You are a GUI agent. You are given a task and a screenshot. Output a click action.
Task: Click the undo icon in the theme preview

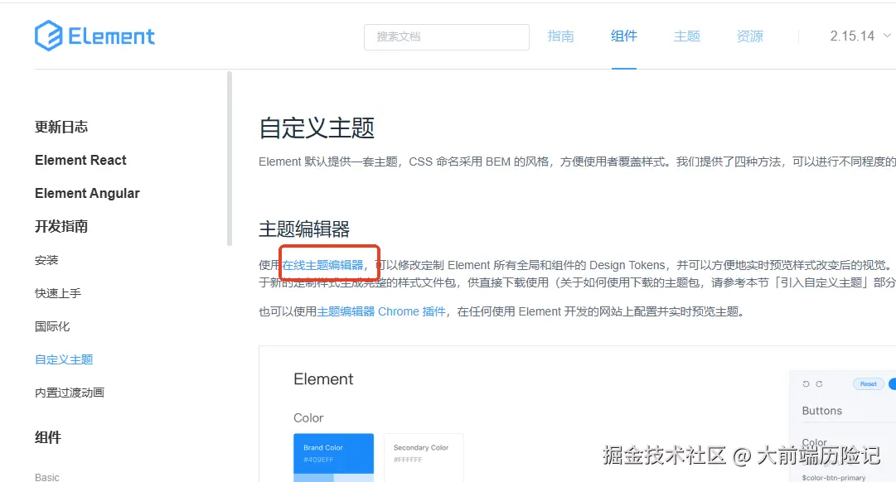(806, 383)
